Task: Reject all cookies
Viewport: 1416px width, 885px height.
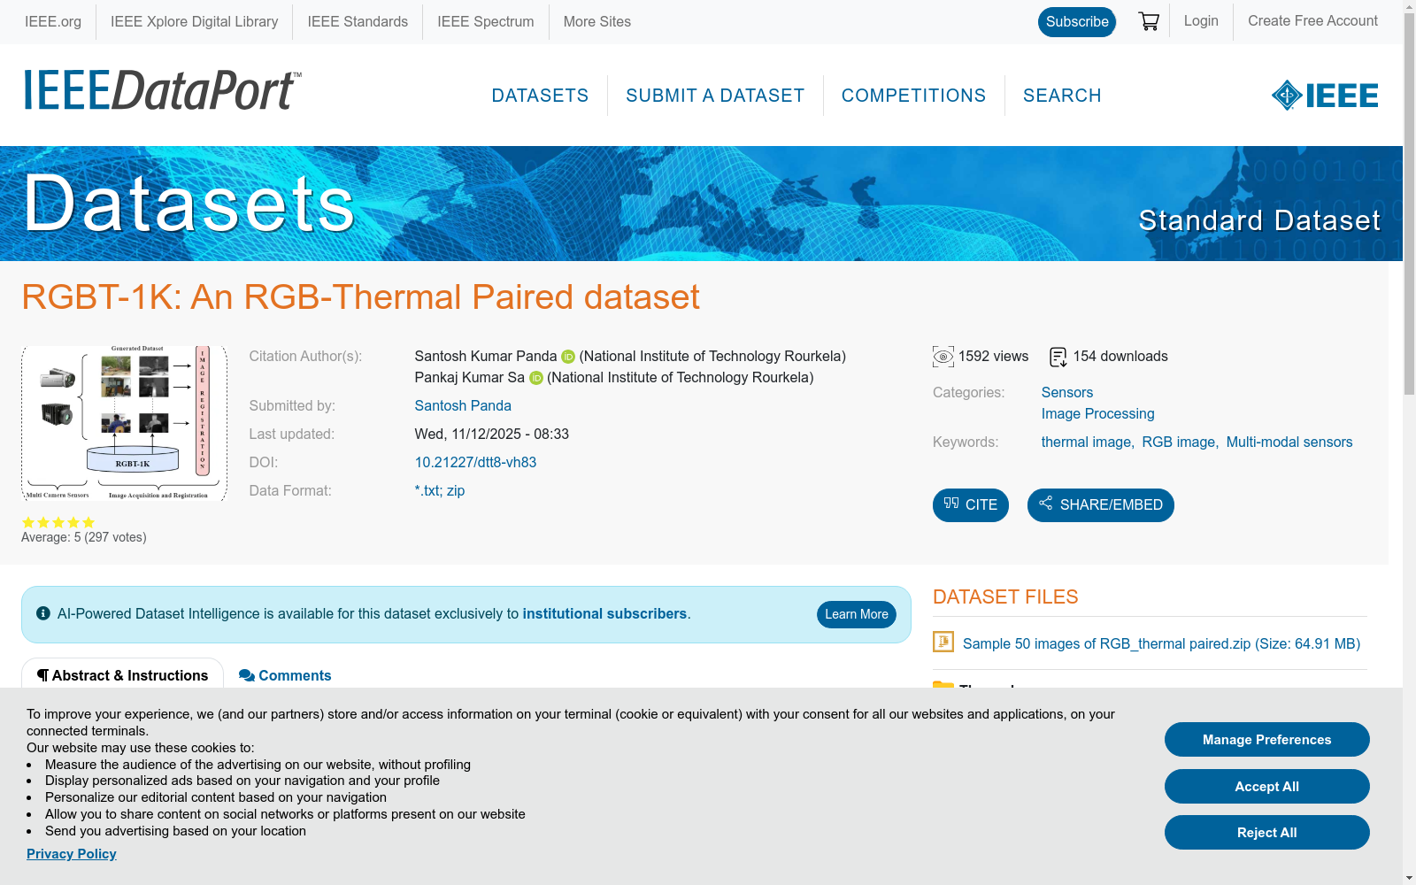Action: 1267,833
